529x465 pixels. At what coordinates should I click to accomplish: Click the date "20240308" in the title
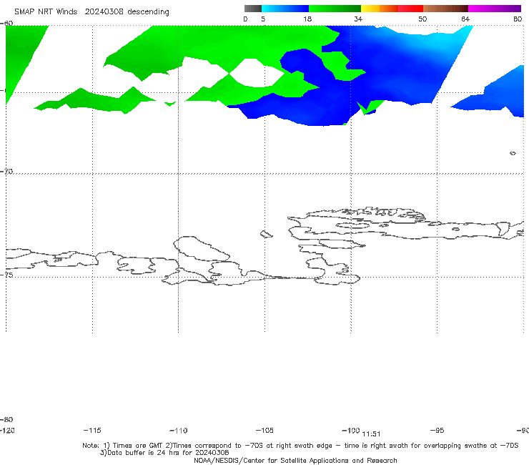104,11
